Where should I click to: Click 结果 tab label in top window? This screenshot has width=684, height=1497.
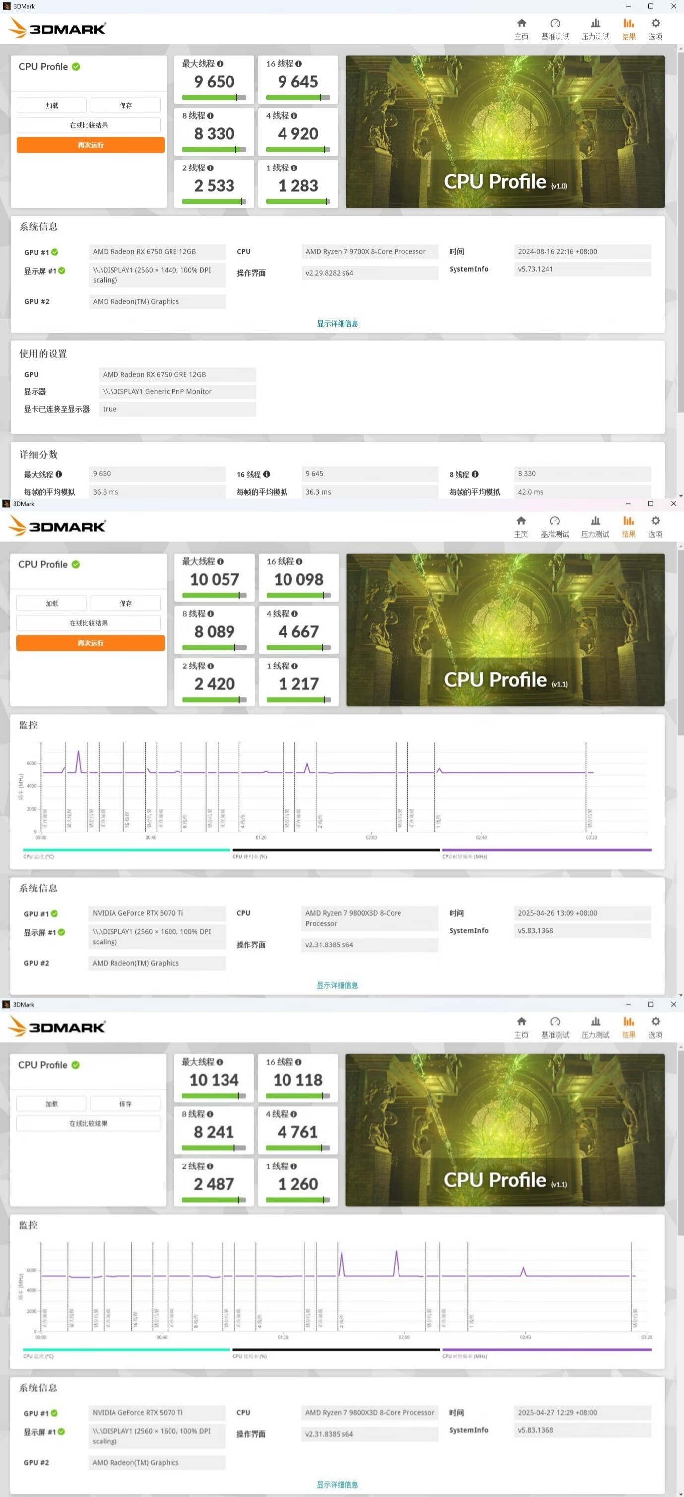[x=629, y=37]
